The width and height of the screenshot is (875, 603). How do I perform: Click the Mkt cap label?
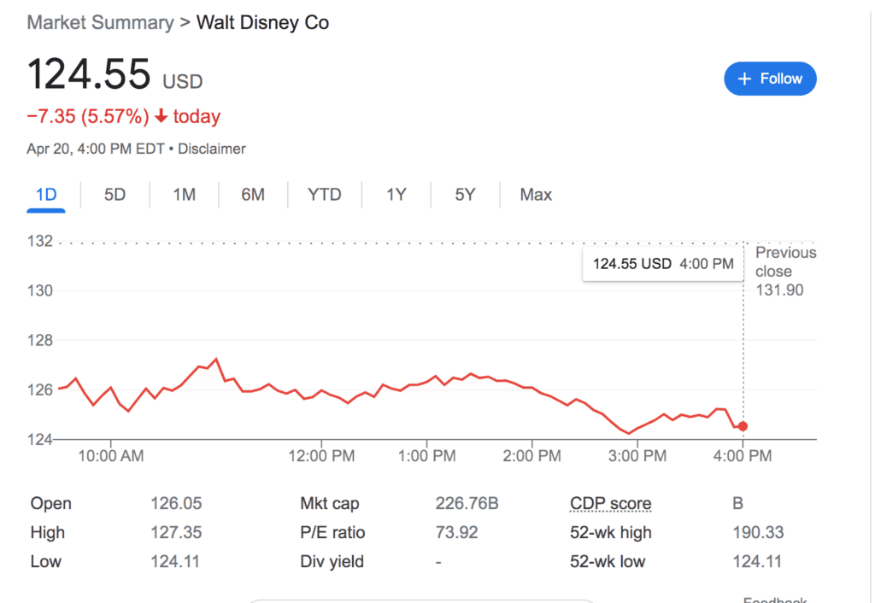329,503
